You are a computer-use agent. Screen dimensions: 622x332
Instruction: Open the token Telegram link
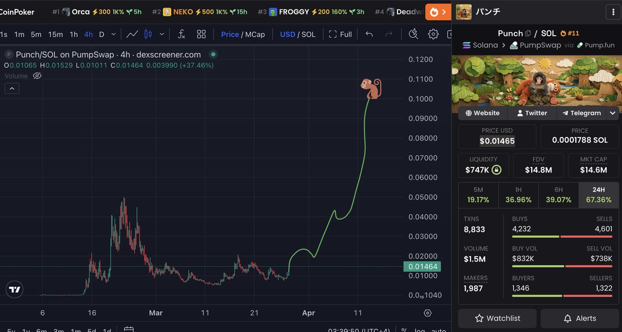click(x=582, y=113)
